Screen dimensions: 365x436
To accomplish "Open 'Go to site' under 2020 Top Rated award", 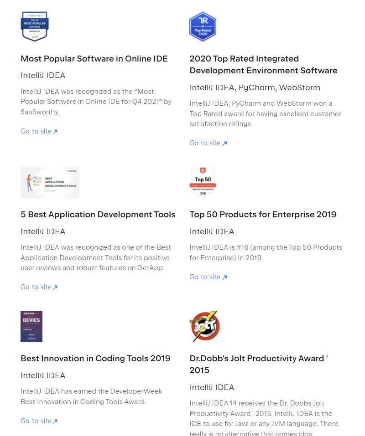I will point(208,143).
